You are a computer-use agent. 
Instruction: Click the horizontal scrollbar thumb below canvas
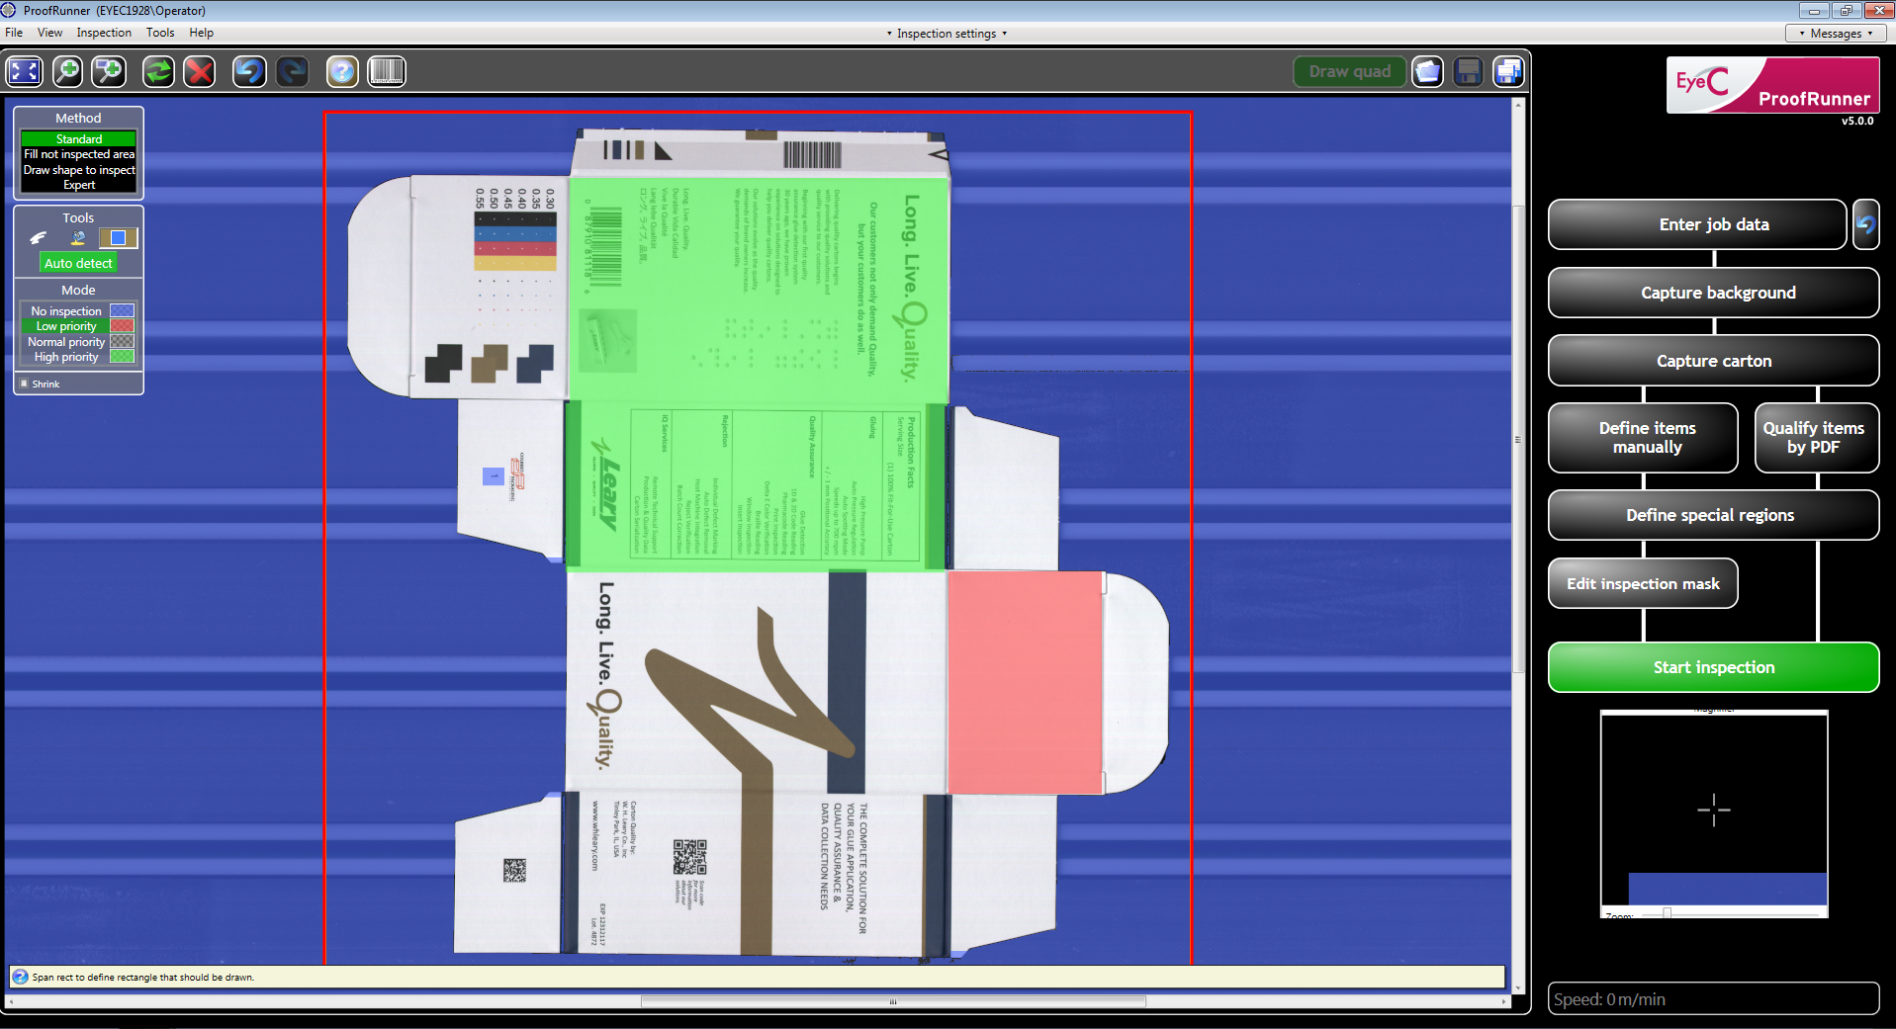click(x=893, y=1001)
